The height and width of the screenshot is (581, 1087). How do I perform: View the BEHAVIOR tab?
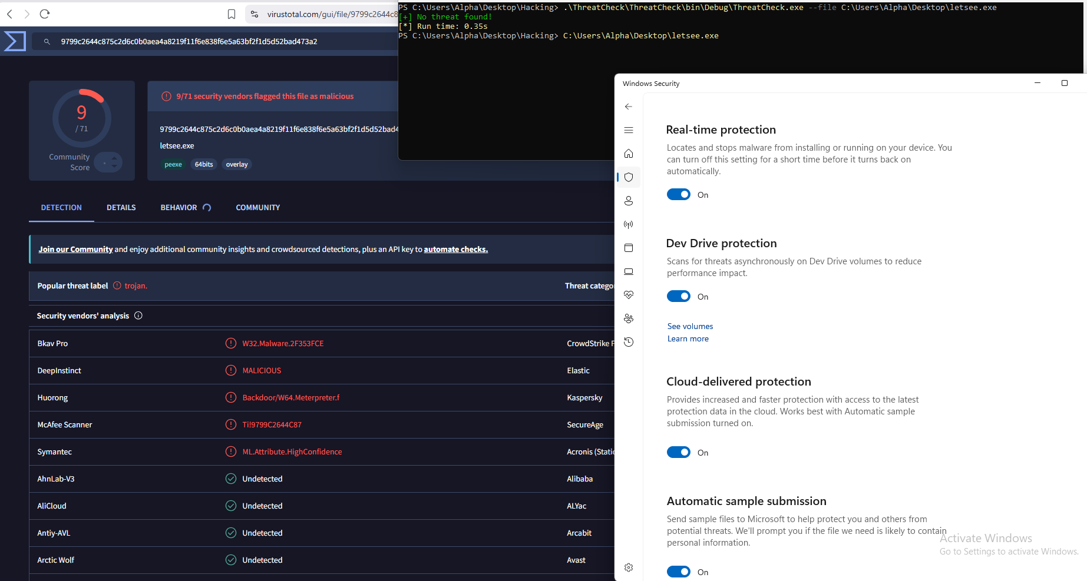click(x=179, y=208)
